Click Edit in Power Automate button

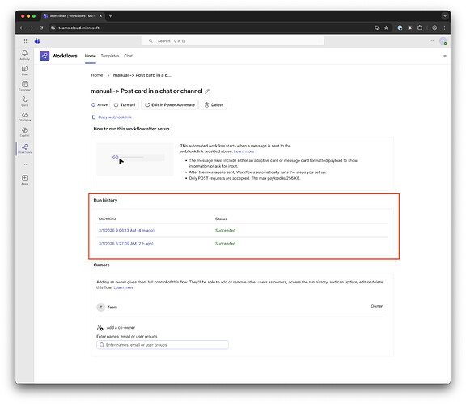170,104
